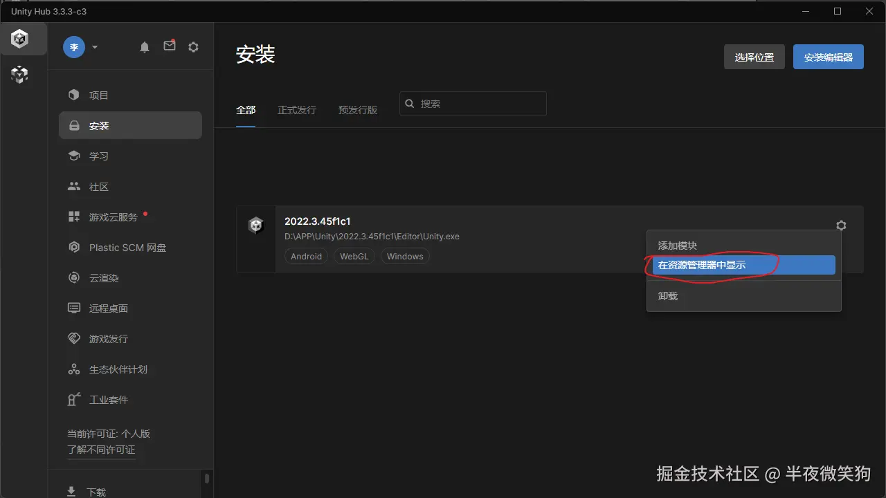Go to 项目 in the sidebar
Screen dimensions: 886x498
tap(130, 95)
